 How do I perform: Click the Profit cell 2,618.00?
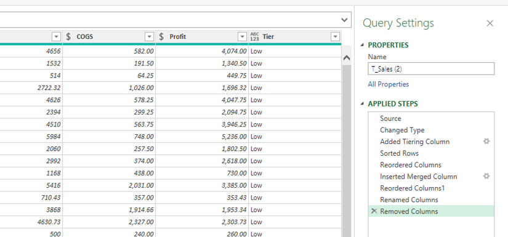click(202, 161)
